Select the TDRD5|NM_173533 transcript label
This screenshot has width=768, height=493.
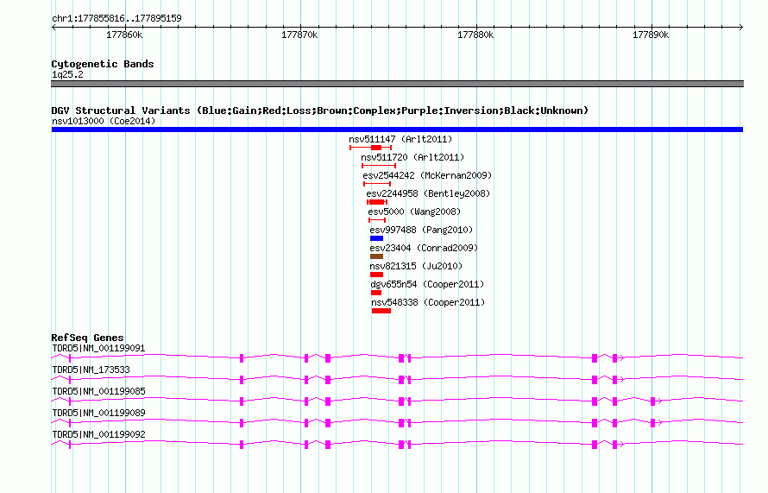91,370
